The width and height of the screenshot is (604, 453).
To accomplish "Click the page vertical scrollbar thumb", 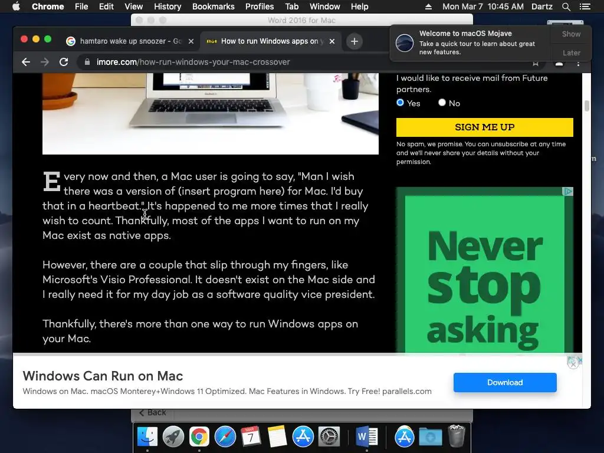I will click(587, 106).
